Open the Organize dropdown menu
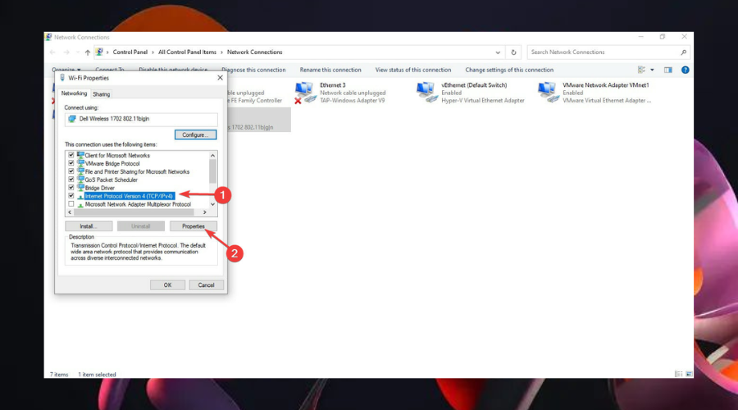The image size is (738, 410). (66, 70)
